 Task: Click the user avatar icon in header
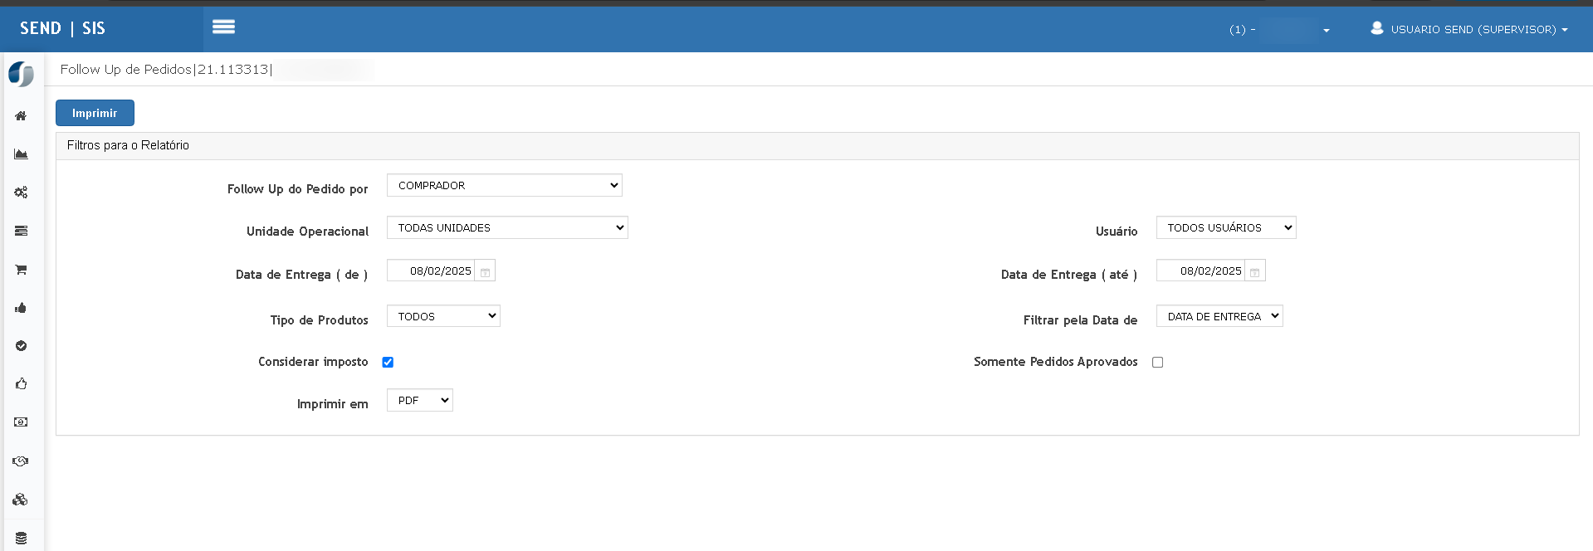(1376, 28)
